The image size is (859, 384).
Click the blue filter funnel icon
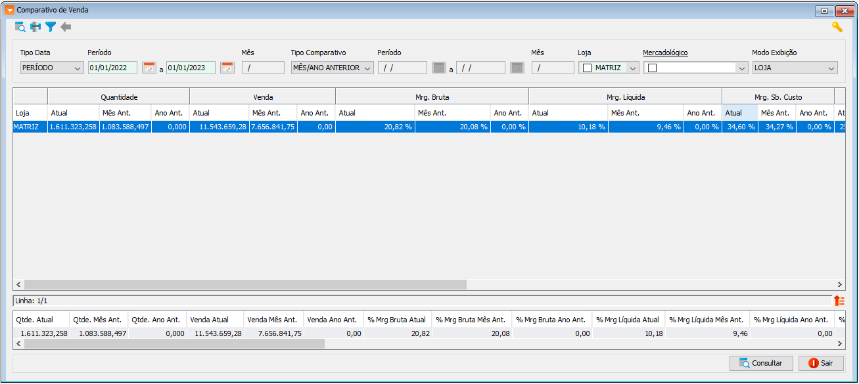51,27
